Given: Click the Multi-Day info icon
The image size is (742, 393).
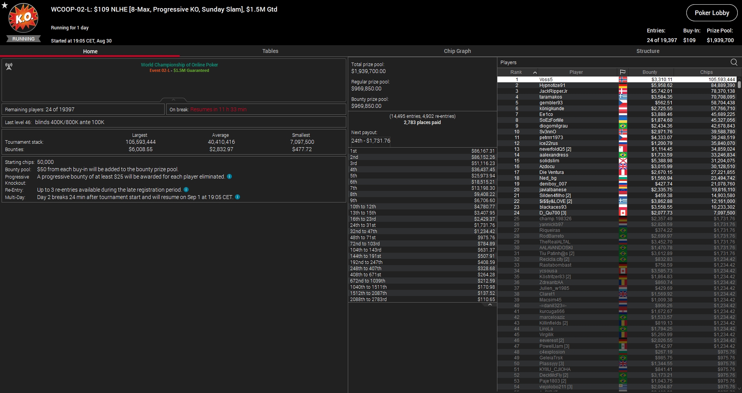Looking at the screenshot, I should pyautogui.click(x=237, y=197).
